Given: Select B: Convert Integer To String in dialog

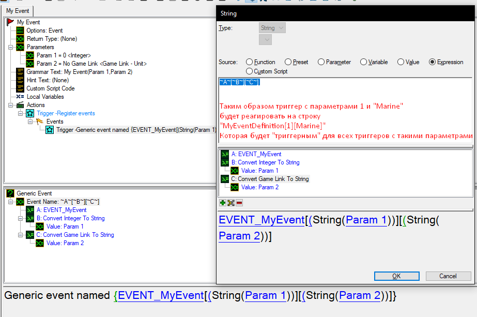Looking at the screenshot, I should coord(265,162).
